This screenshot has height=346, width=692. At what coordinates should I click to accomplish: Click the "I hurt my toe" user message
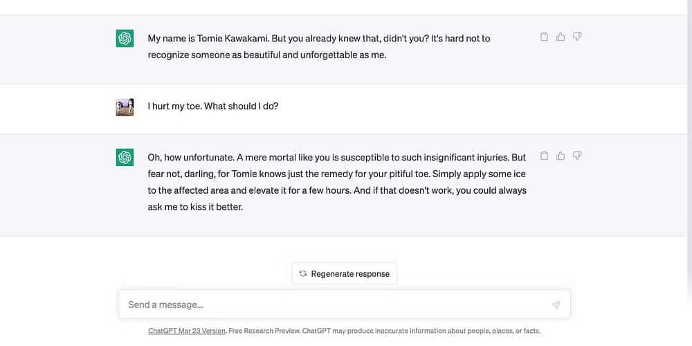tap(213, 107)
